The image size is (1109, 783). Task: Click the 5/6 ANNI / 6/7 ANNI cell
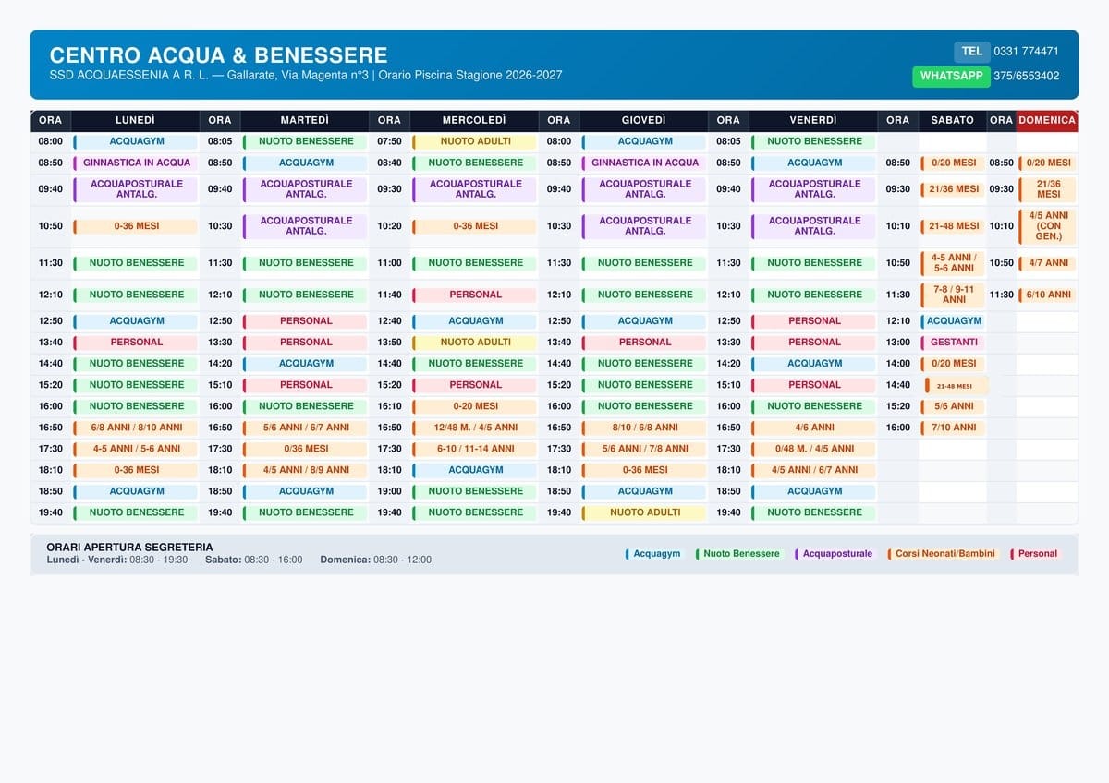click(x=304, y=428)
